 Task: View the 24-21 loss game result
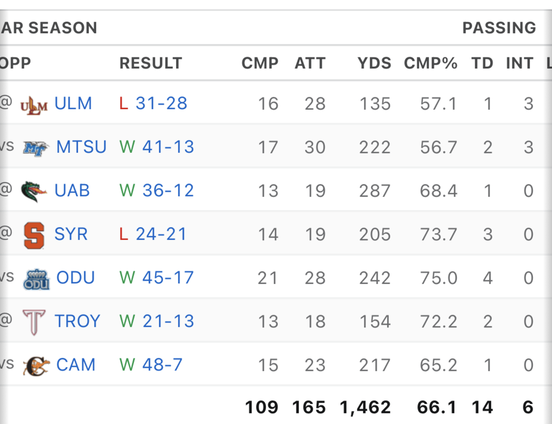(x=161, y=234)
